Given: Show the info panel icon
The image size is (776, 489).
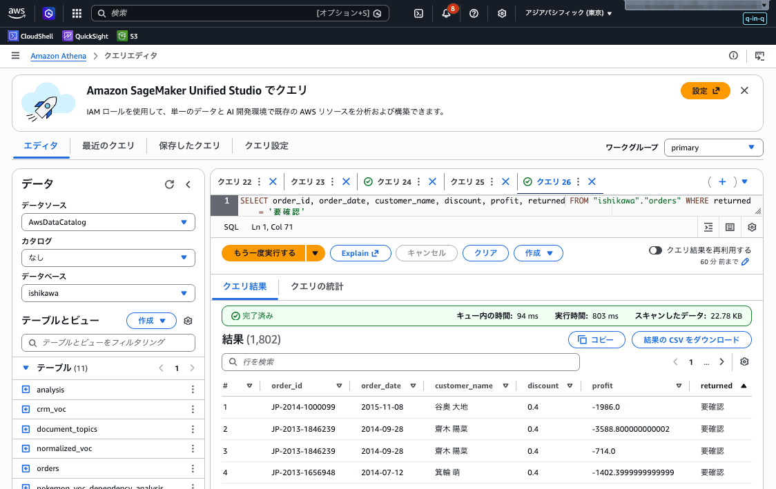Looking at the screenshot, I should [x=733, y=56].
